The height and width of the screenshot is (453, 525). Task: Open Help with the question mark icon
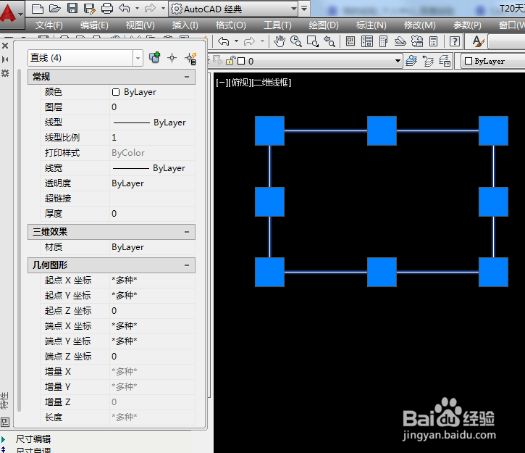tap(454, 41)
